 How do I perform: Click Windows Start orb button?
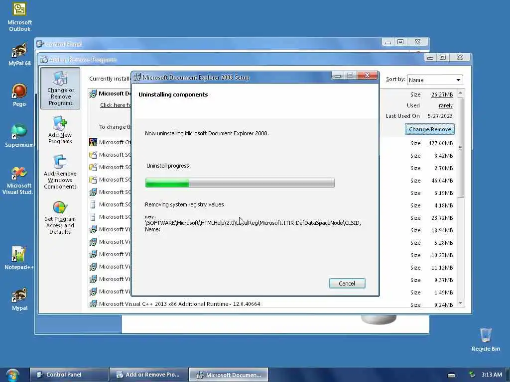12,375
